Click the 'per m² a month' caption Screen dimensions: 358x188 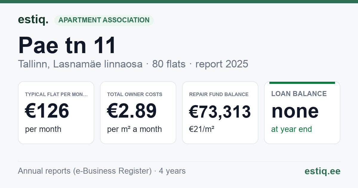[135, 129]
